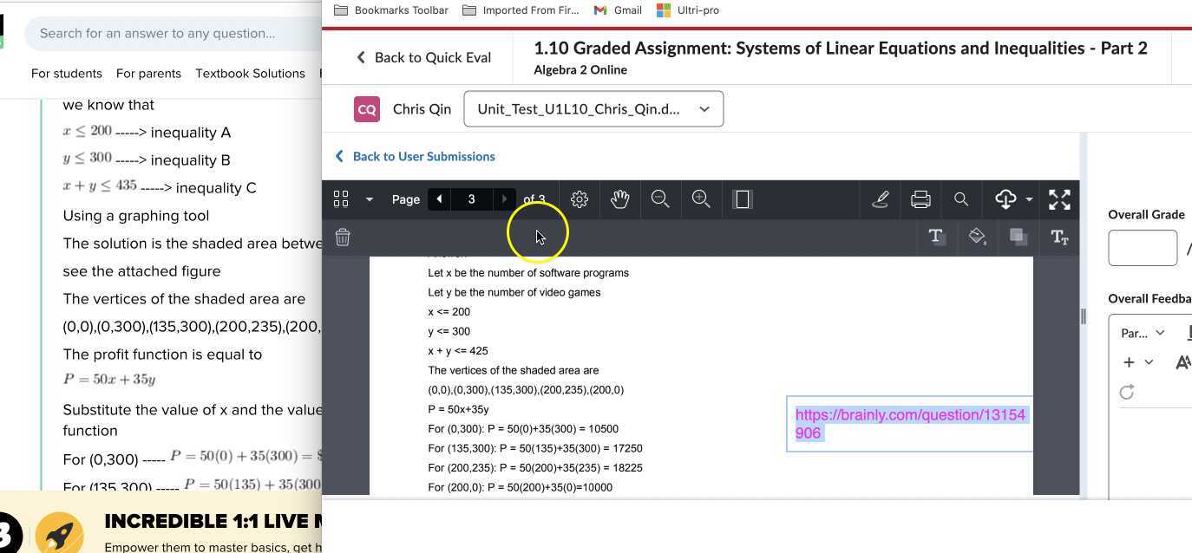Viewport: 1192px width, 553px height.
Task: Print the document with printer icon
Action: tap(920, 199)
